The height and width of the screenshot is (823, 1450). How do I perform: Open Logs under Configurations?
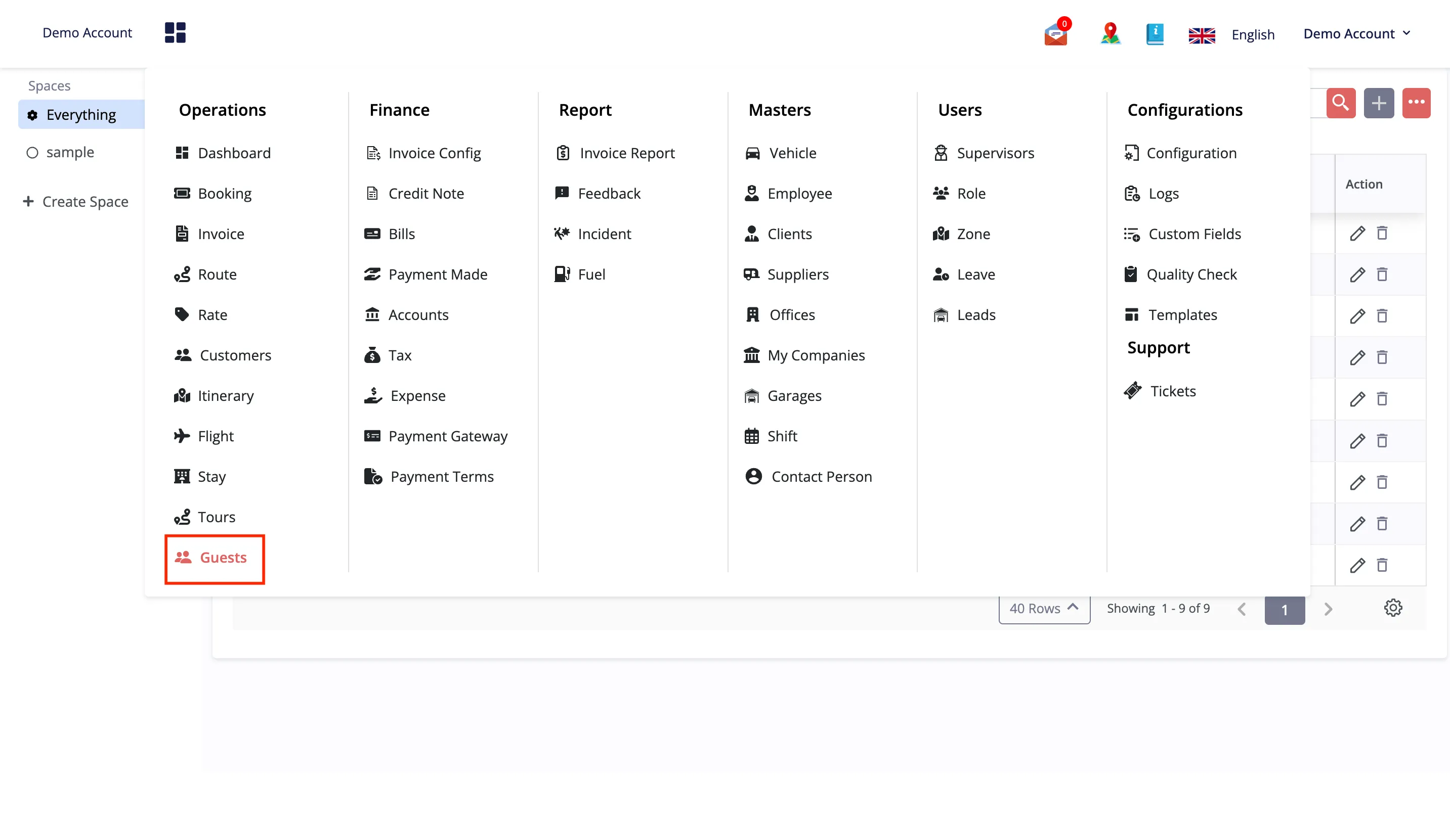pos(1152,194)
